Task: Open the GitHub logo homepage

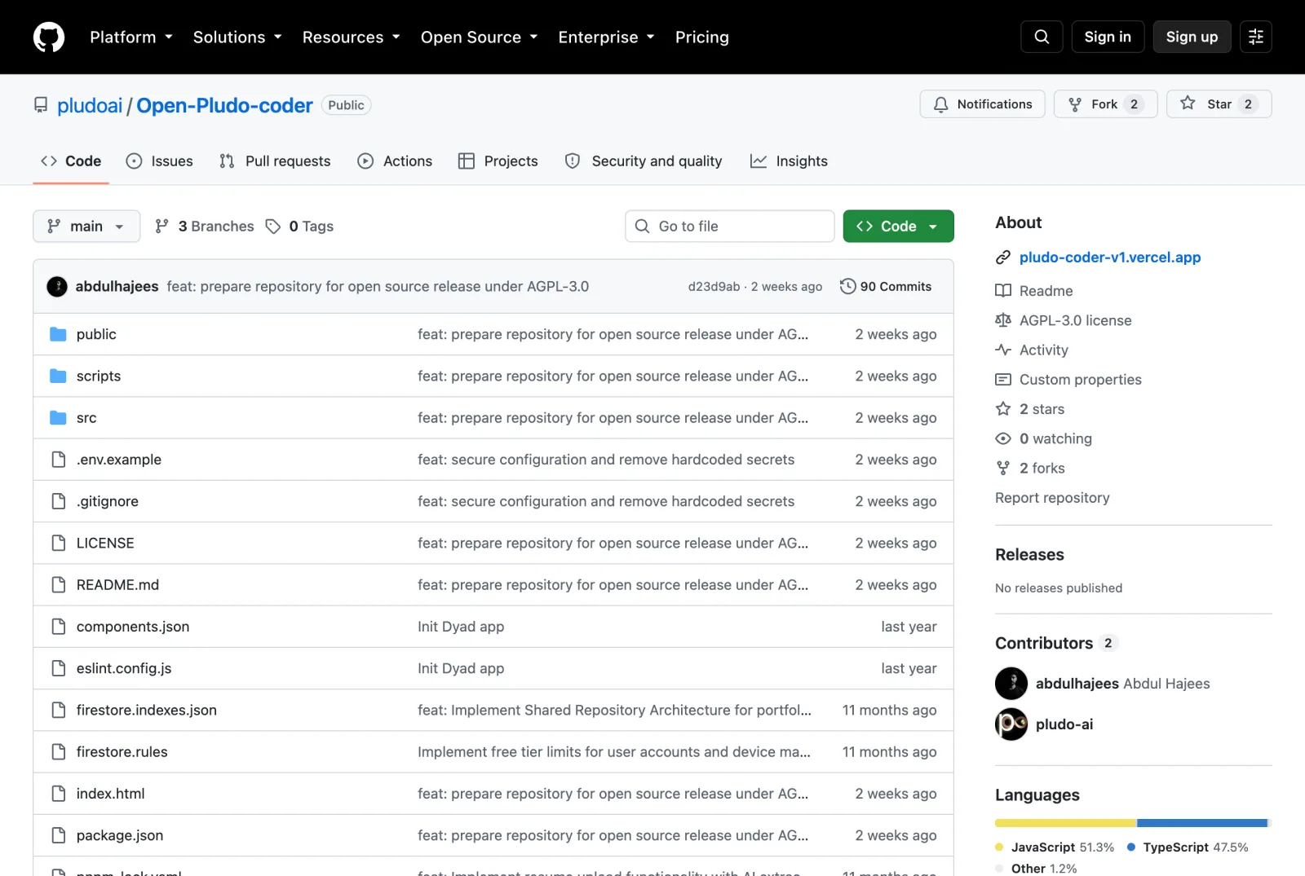Action: point(49,37)
